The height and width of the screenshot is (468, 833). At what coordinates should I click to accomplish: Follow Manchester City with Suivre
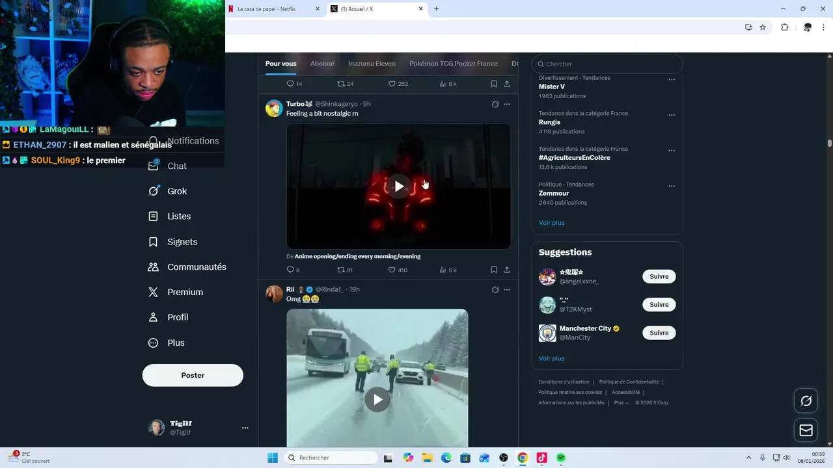coord(659,332)
